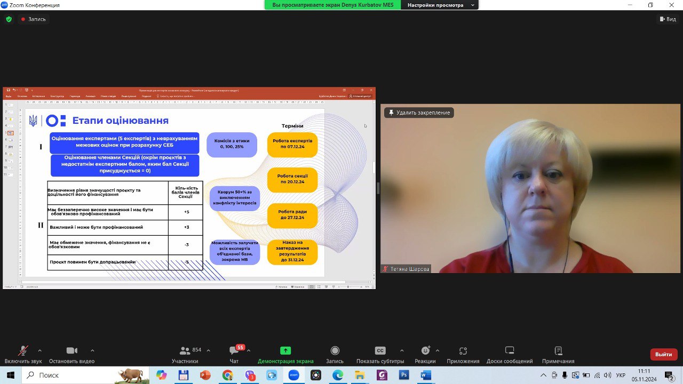Stop camera using Остановить видео button
683x384 pixels.
tap(72, 351)
